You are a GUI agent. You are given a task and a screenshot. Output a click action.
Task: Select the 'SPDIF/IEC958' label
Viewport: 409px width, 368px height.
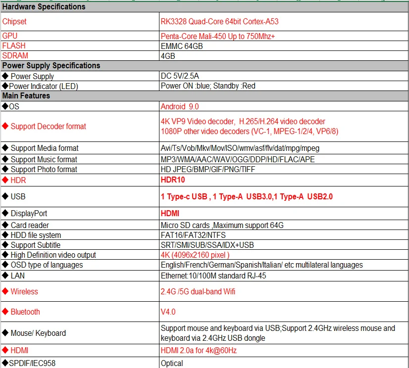[80, 363]
